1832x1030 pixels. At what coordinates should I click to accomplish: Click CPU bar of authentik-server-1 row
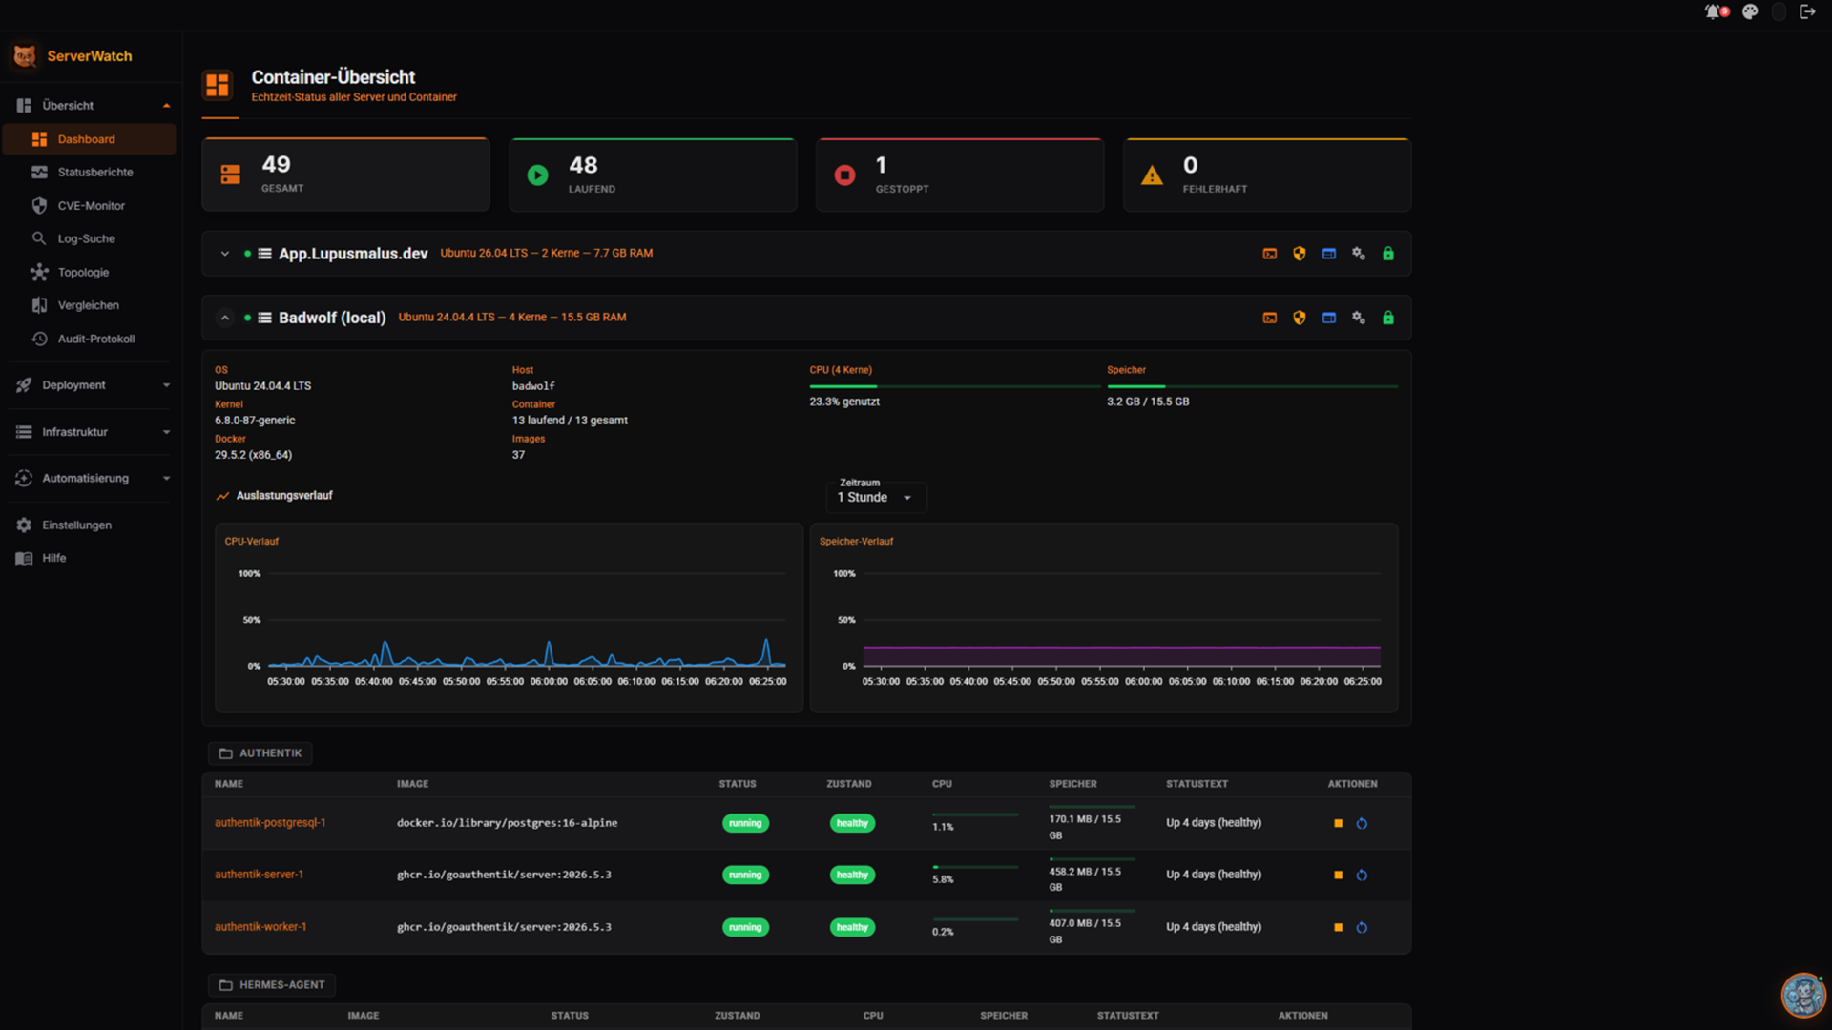pos(975,867)
